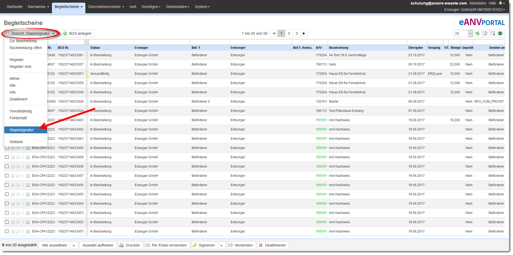Click the next page arrow in pagination
513x255 pixels.
click(x=304, y=33)
